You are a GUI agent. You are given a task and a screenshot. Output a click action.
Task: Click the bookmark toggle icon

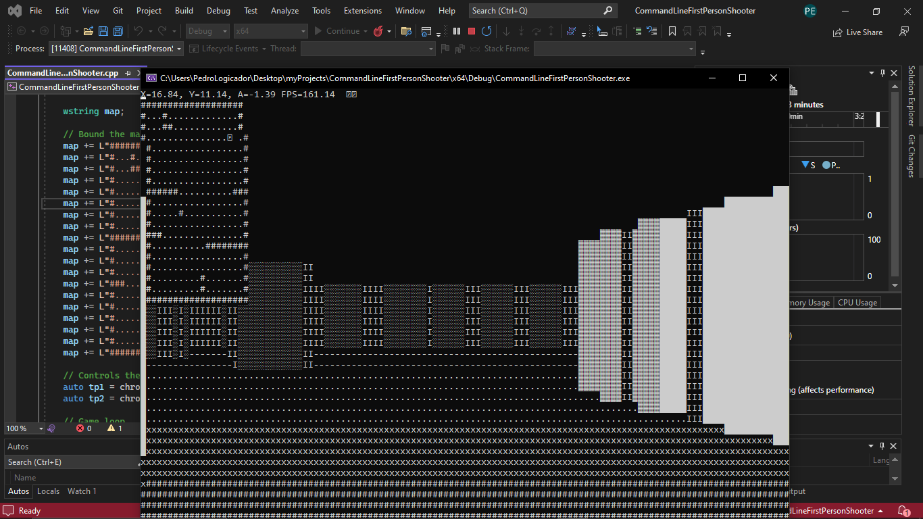[672, 31]
